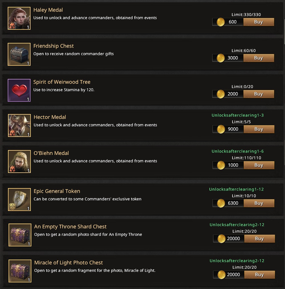Buy the Miracle of Light Photo Chest
This screenshot has width=285, height=289.
pos(259,275)
